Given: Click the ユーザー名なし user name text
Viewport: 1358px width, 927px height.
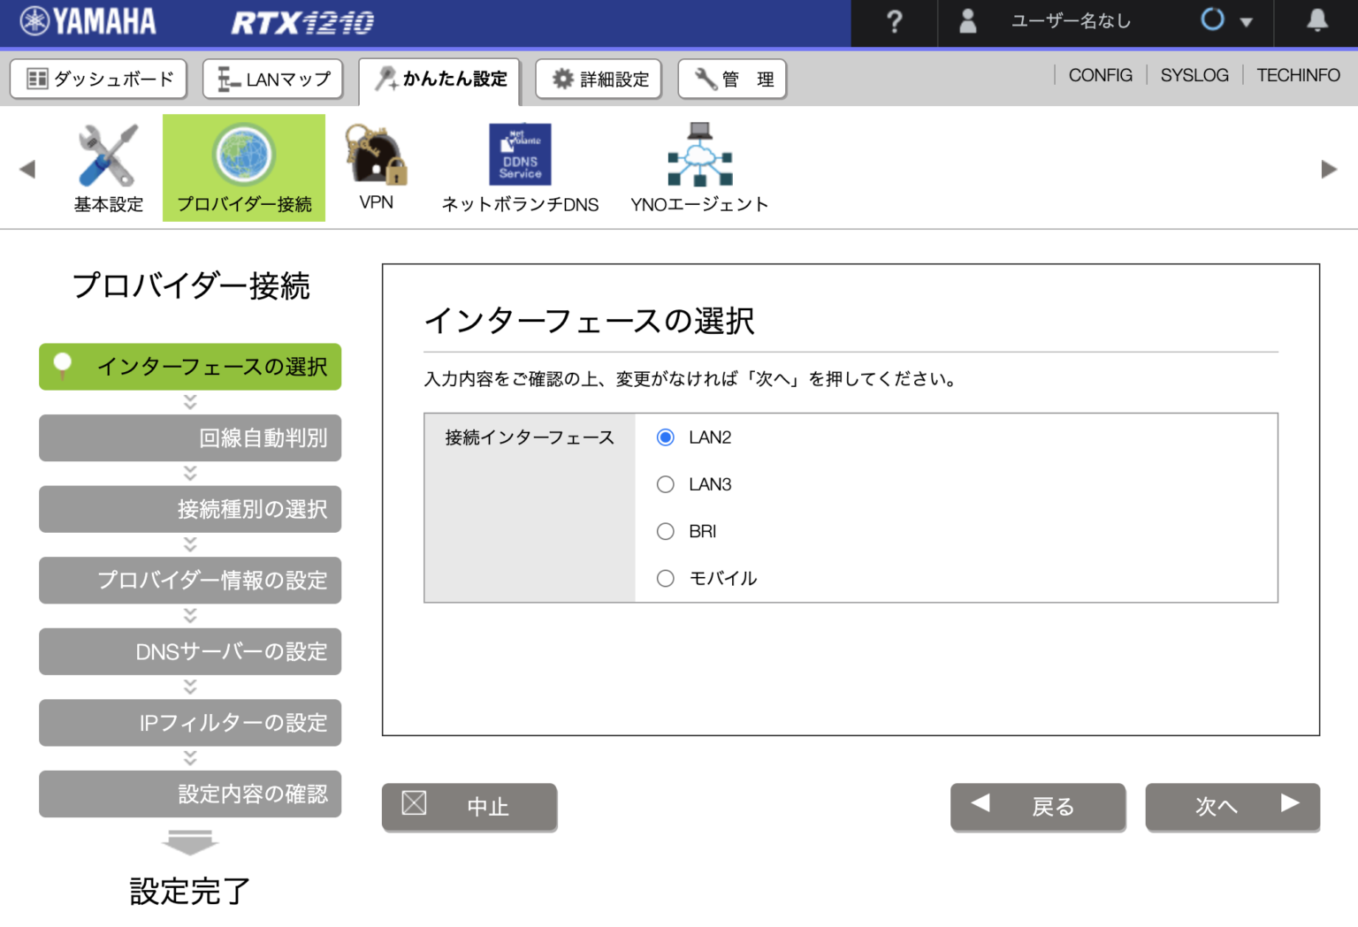Looking at the screenshot, I should pyautogui.click(x=1071, y=21).
